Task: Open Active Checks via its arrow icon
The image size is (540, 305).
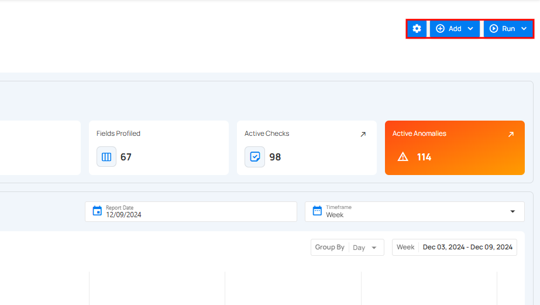Action: (x=363, y=134)
